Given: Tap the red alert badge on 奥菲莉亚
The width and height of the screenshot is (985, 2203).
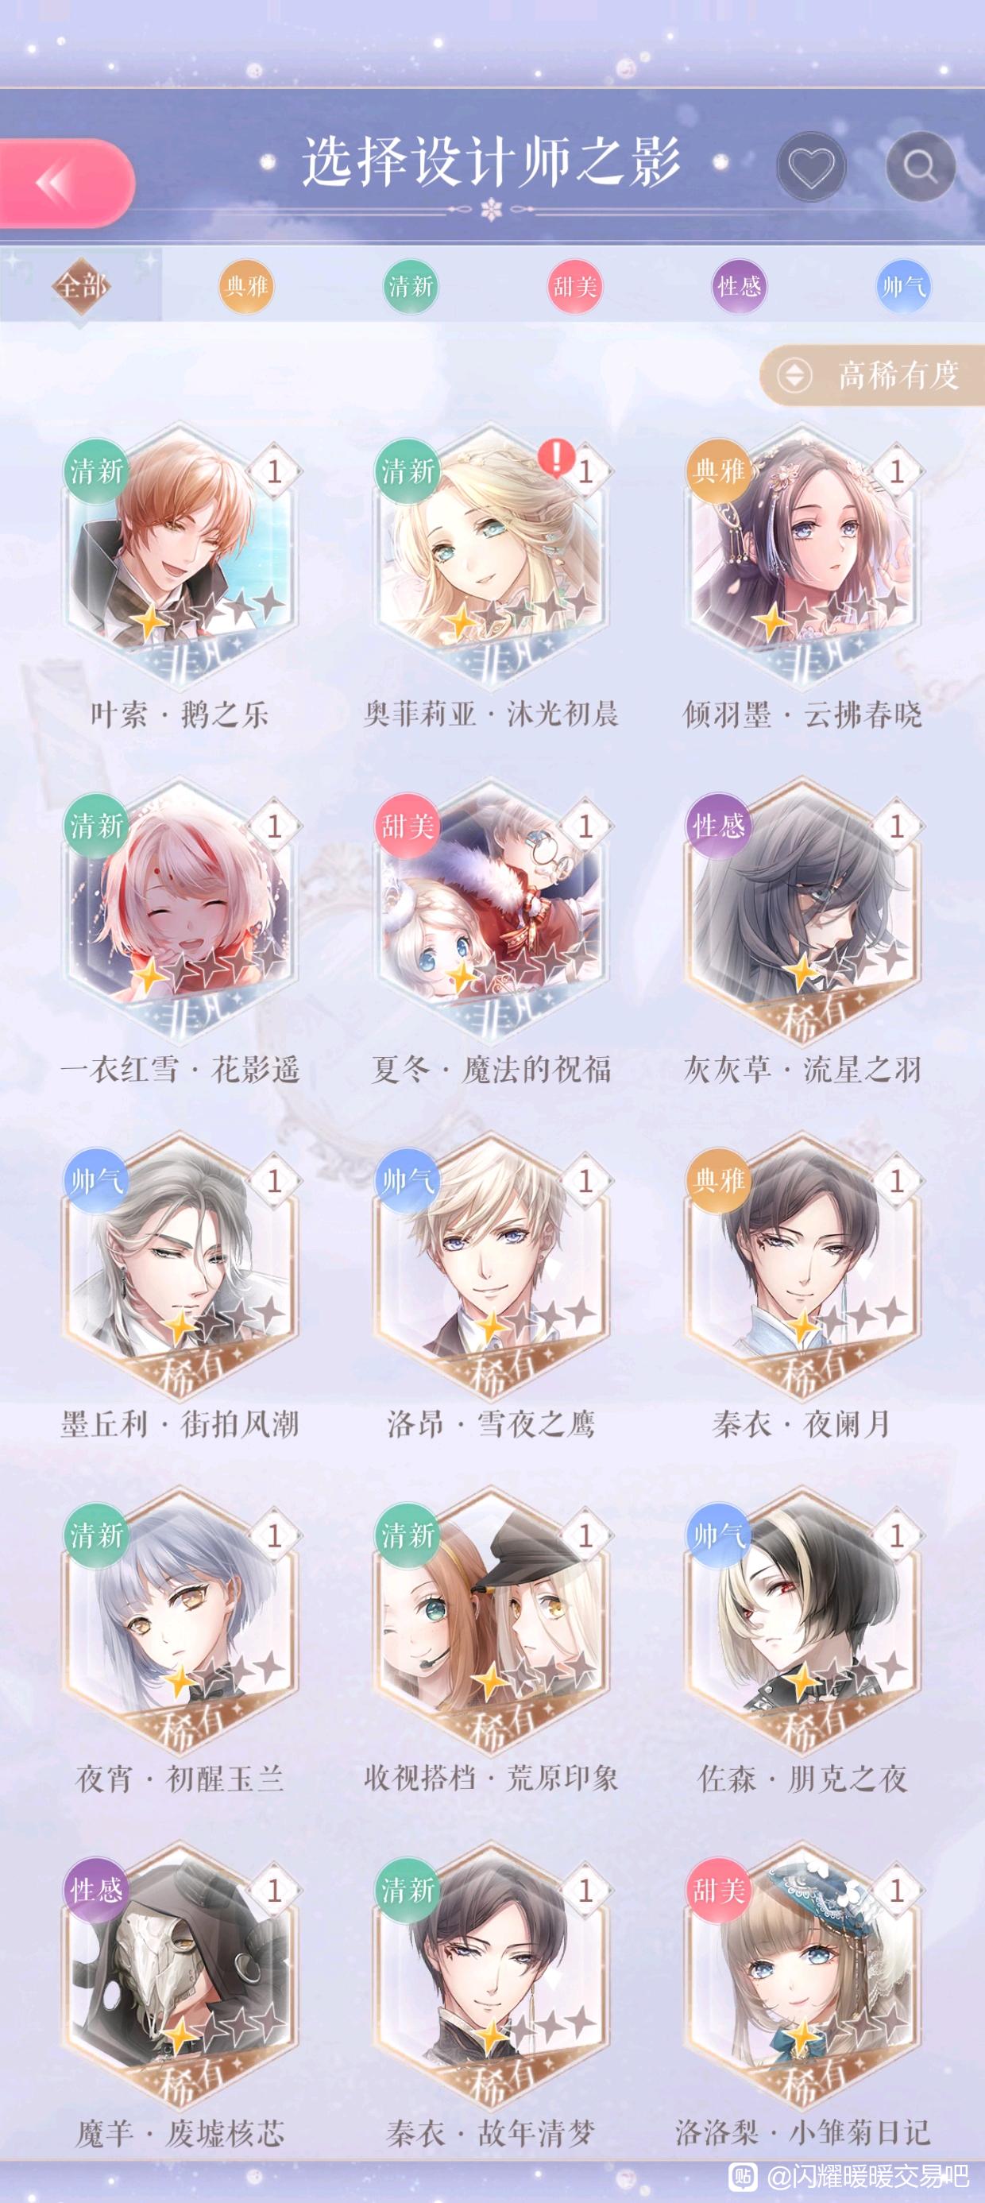Looking at the screenshot, I should (x=556, y=457).
